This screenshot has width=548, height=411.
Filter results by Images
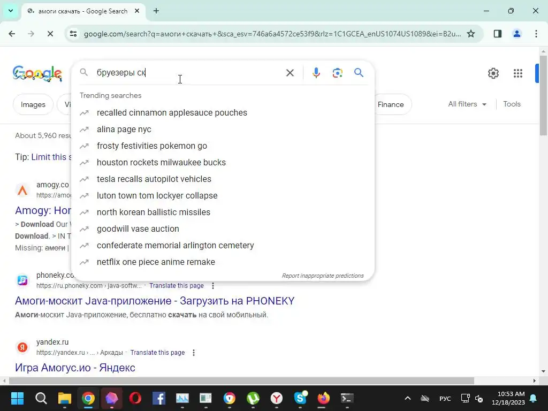point(33,104)
